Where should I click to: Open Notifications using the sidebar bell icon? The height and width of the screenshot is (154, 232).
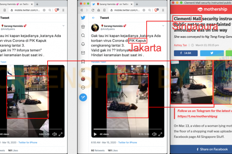pos(83,44)
